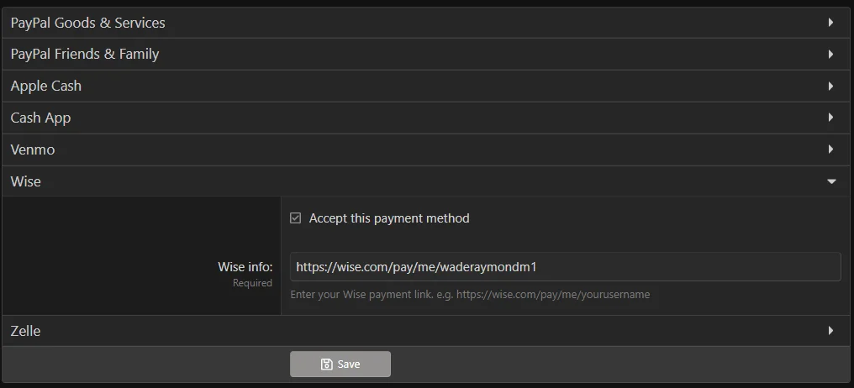This screenshot has height=388, width=854.
Task: Expand the PayPal Goods & Services arrow
Action: [x=831, y=23]
